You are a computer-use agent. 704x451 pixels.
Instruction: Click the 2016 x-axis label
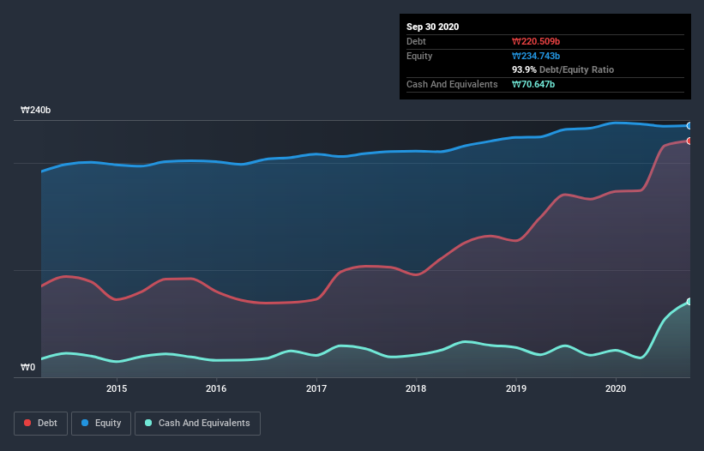click(216, 388)
